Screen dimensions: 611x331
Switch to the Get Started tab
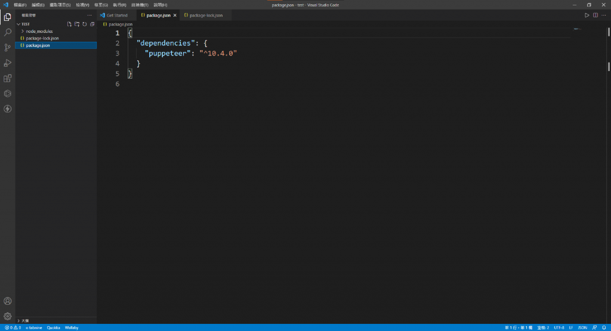click(x=117, y=15)
